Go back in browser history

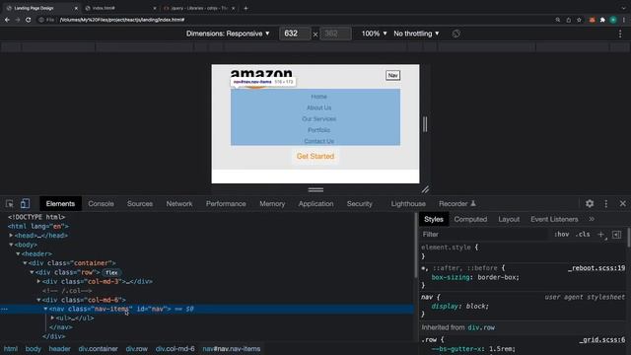click(x=7, y=20)
